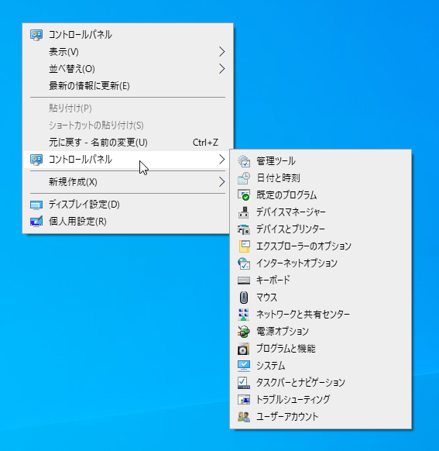The width and height of the screenshot is (439, 451).
Task: Click the マウス mouse icon
Action: point(244,297)
